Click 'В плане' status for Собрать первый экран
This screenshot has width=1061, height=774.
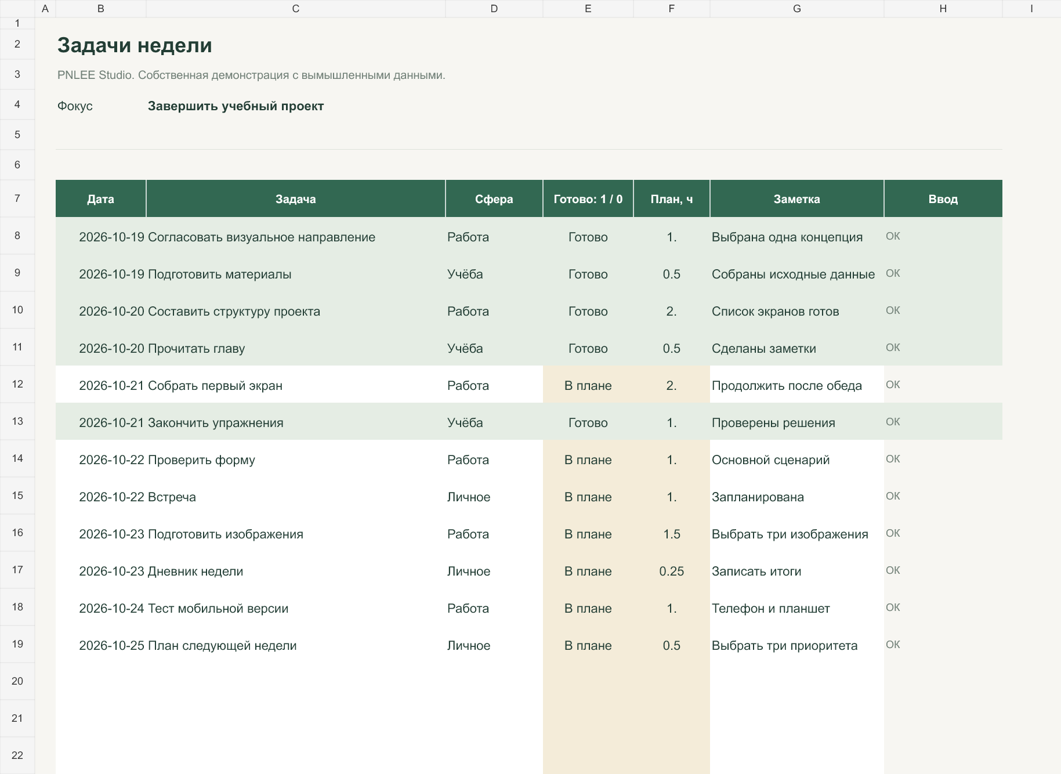(588, 385)
